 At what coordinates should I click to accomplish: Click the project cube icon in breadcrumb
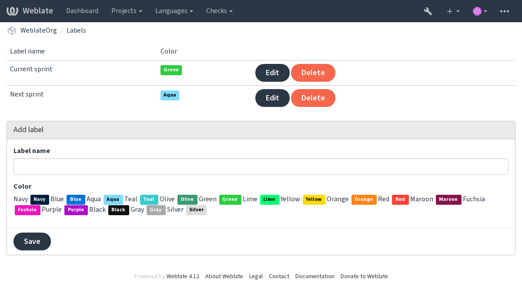[x=12, y=30]
